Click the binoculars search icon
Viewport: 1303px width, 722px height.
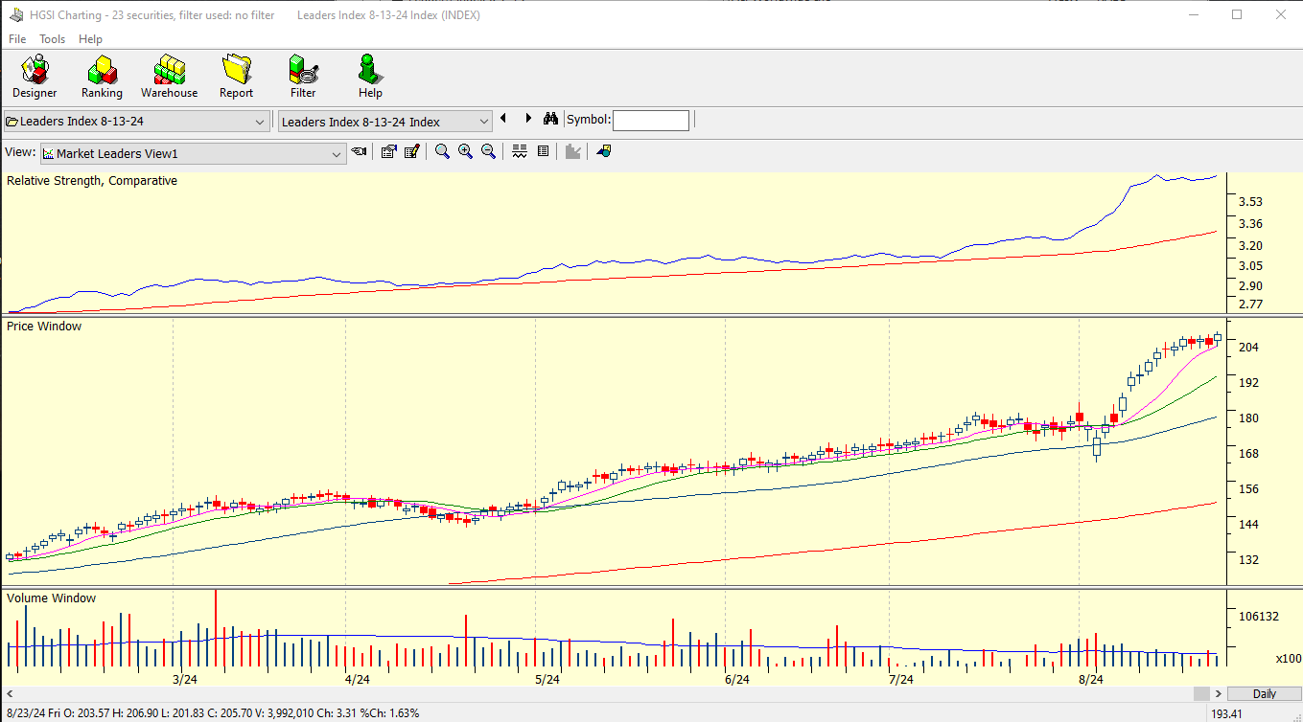coord(550,119)
